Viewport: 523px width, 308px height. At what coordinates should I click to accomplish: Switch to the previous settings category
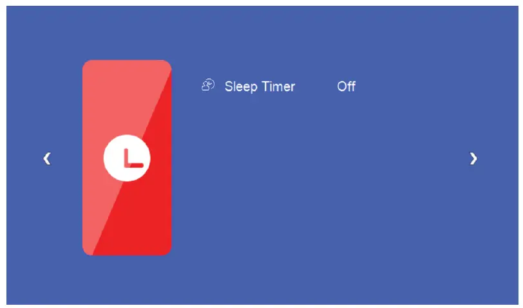tap(47, 158)
